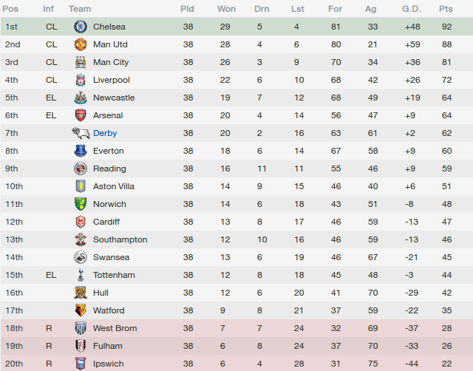The image size is (473, 371).
Task: Click the Tottenham cockerel badge
Action: coord(81,275)
